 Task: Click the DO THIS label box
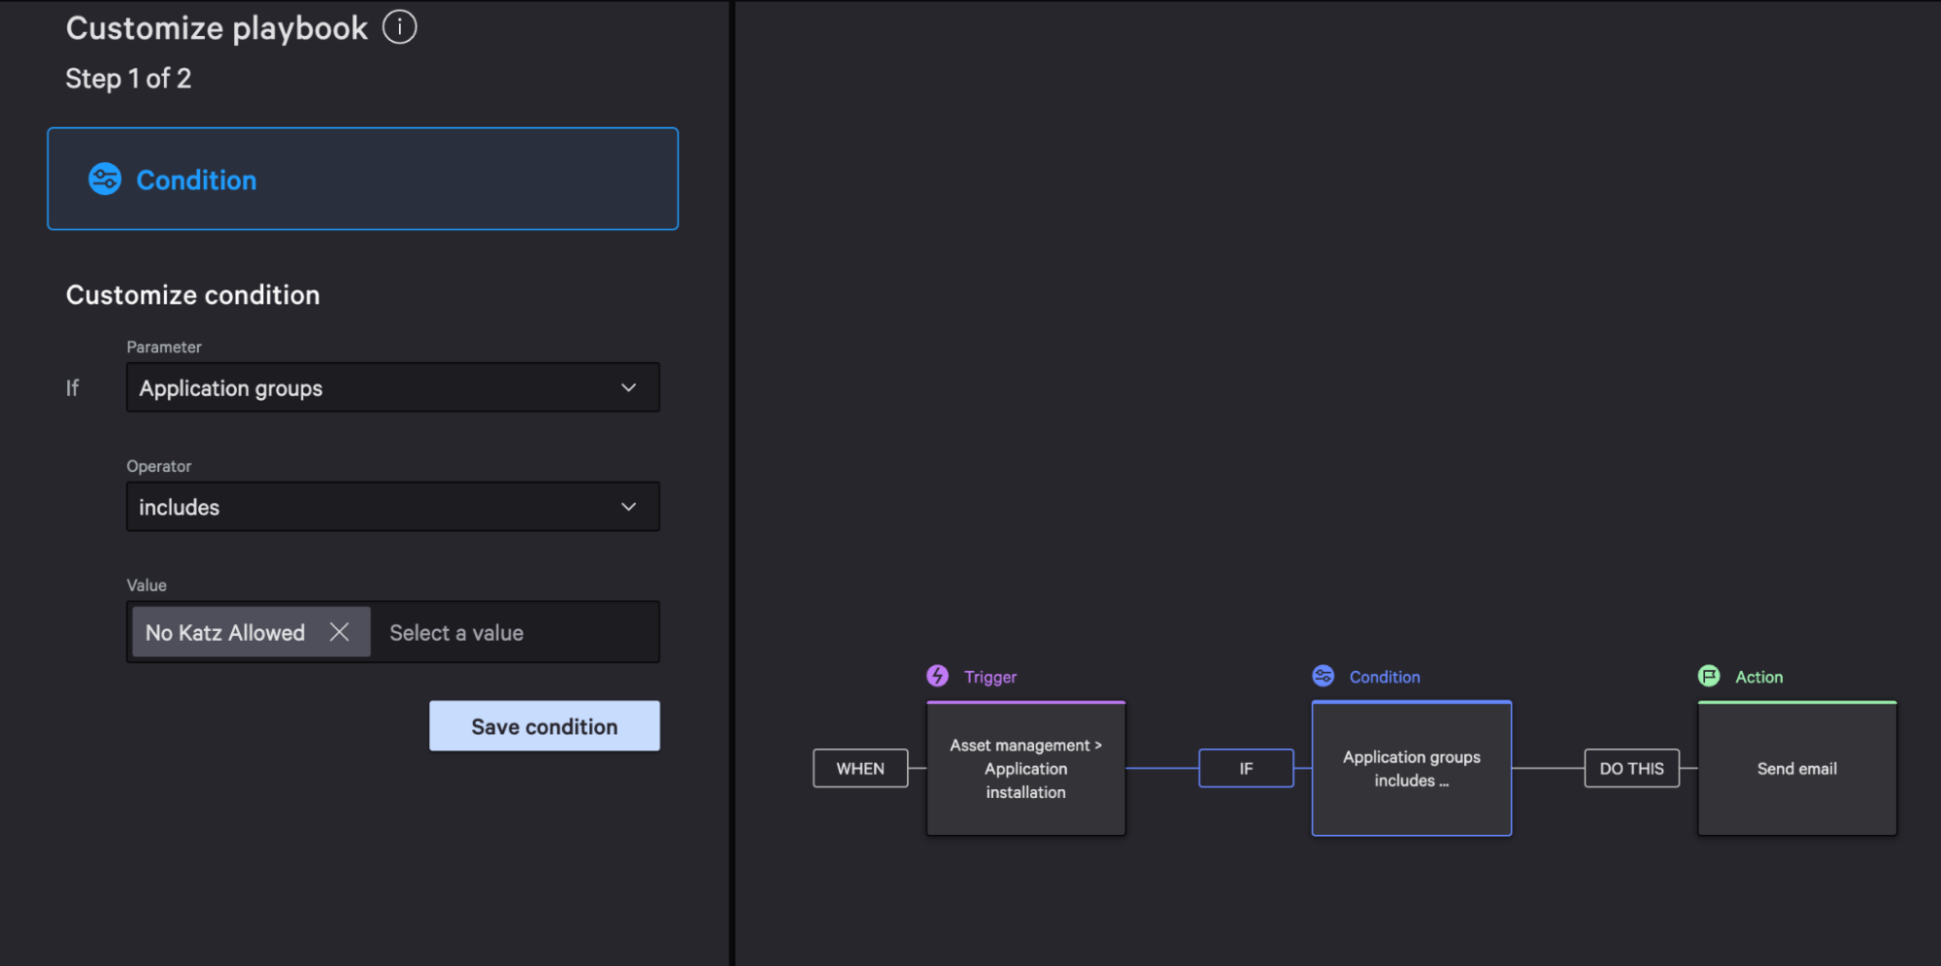click(x=1631, y=768)
